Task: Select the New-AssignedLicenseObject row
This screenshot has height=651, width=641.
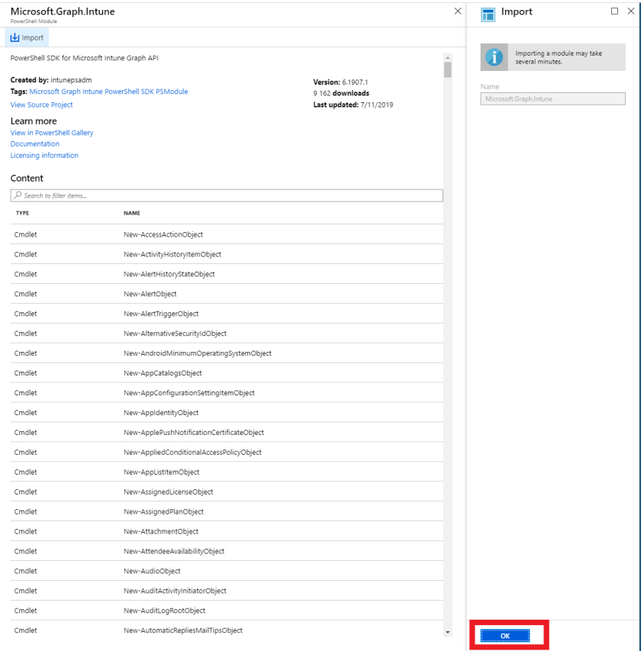Action: click(227, 491)
